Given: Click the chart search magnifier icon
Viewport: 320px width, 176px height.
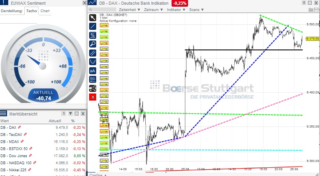Looking at the screenshot, I should coord(90,9).
